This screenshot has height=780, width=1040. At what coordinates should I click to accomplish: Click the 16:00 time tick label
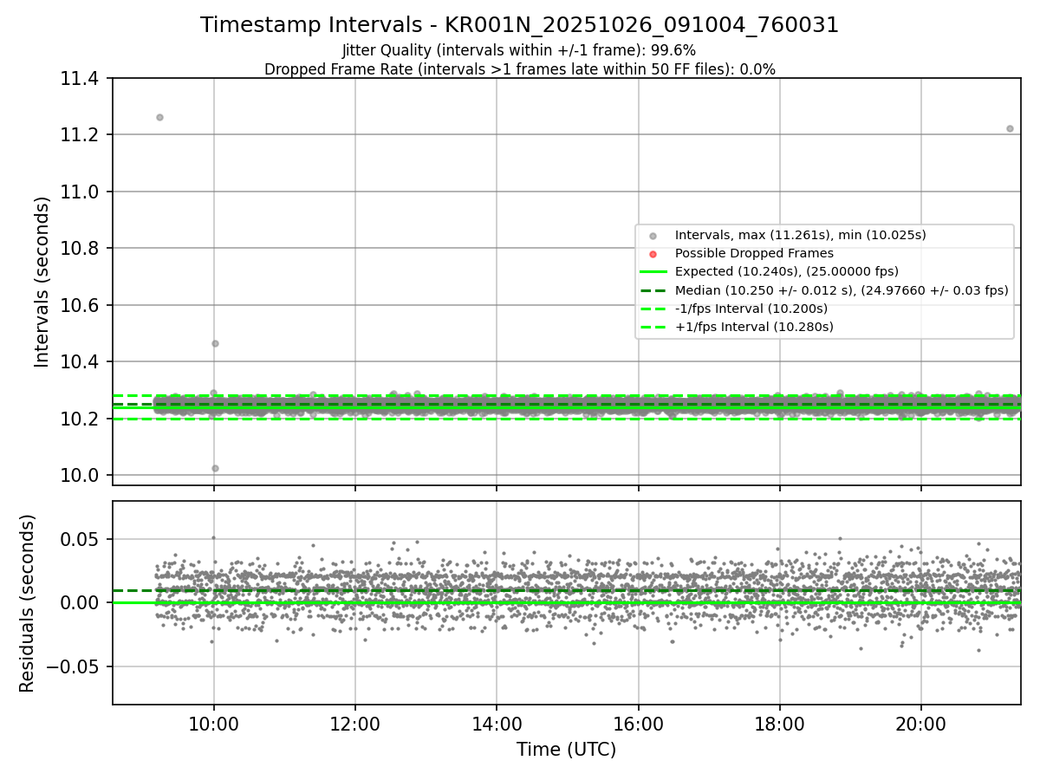[x=638, y=725]
